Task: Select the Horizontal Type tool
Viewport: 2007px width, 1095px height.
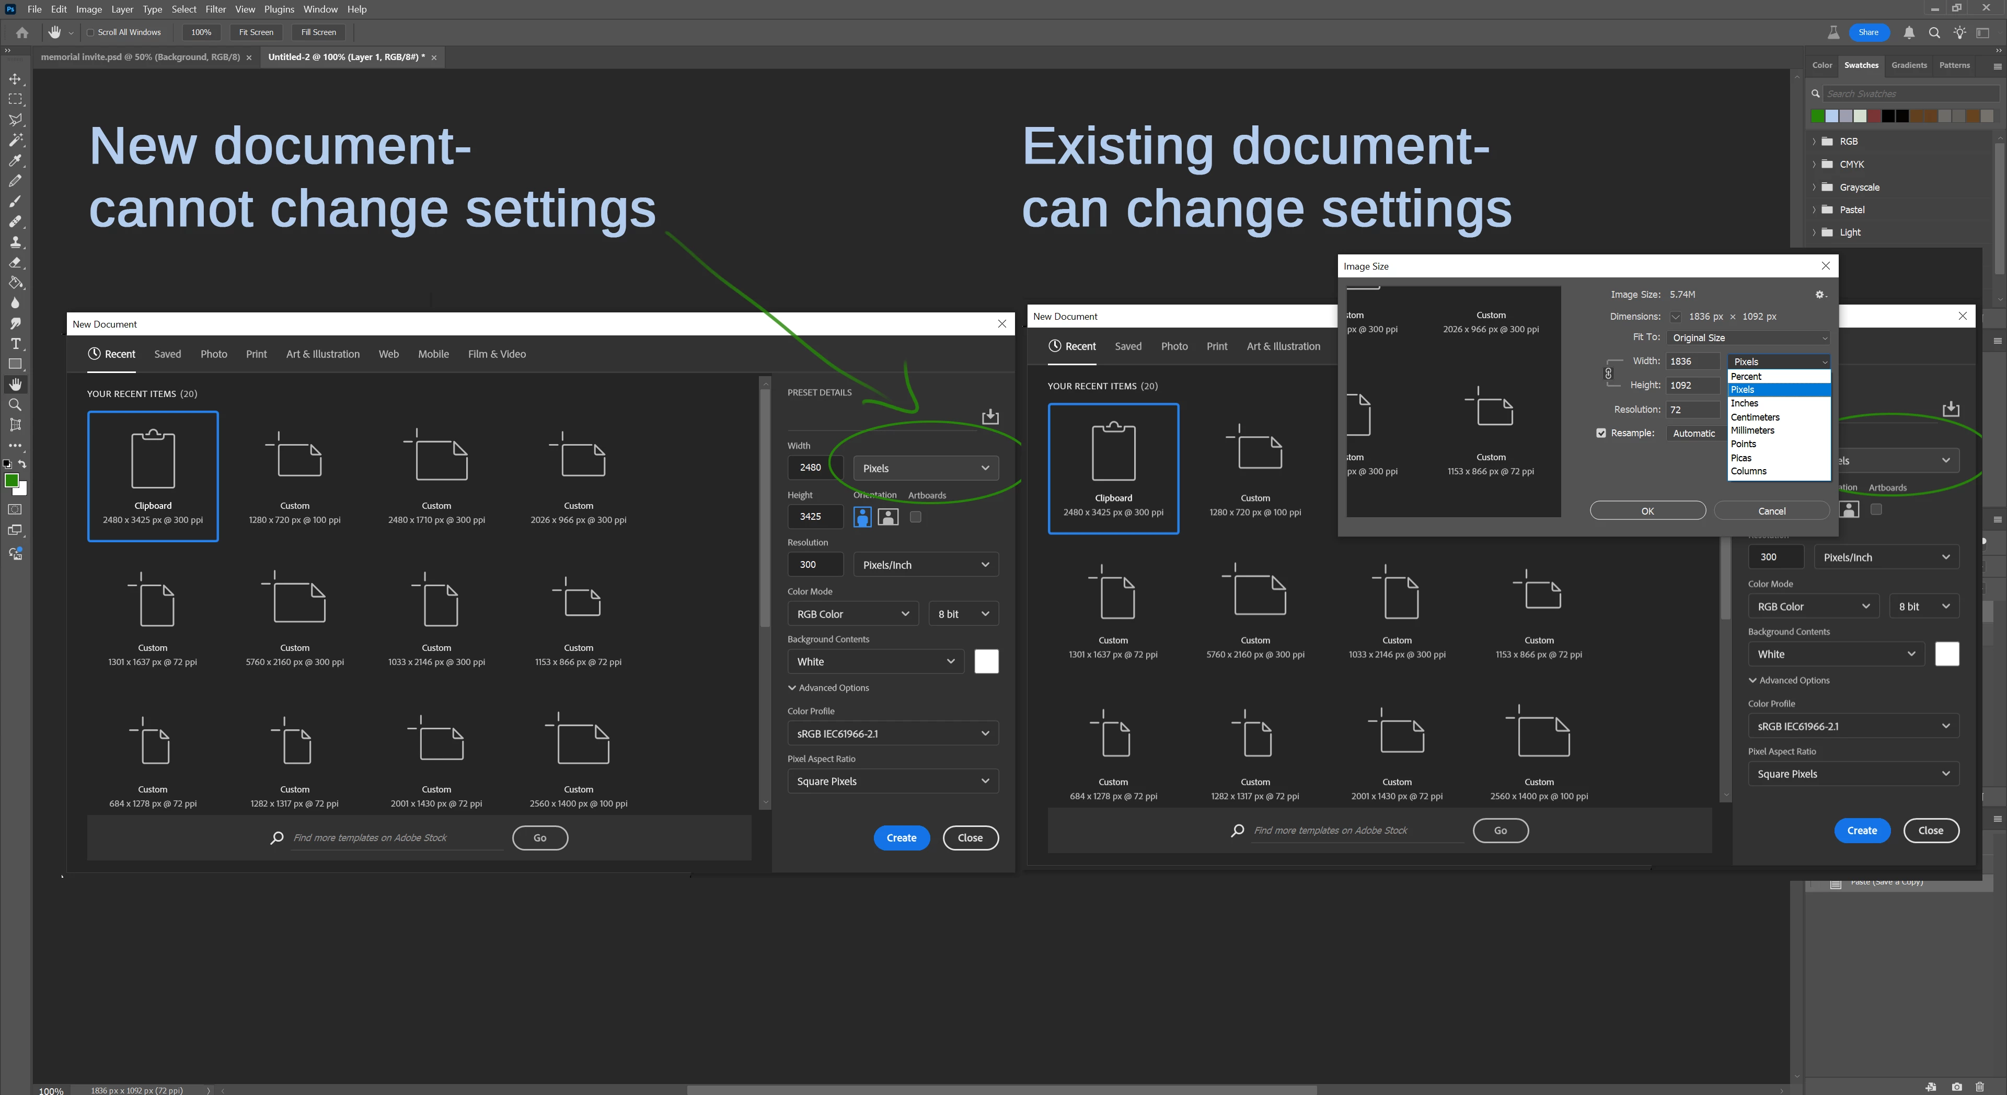Action: 15,343
